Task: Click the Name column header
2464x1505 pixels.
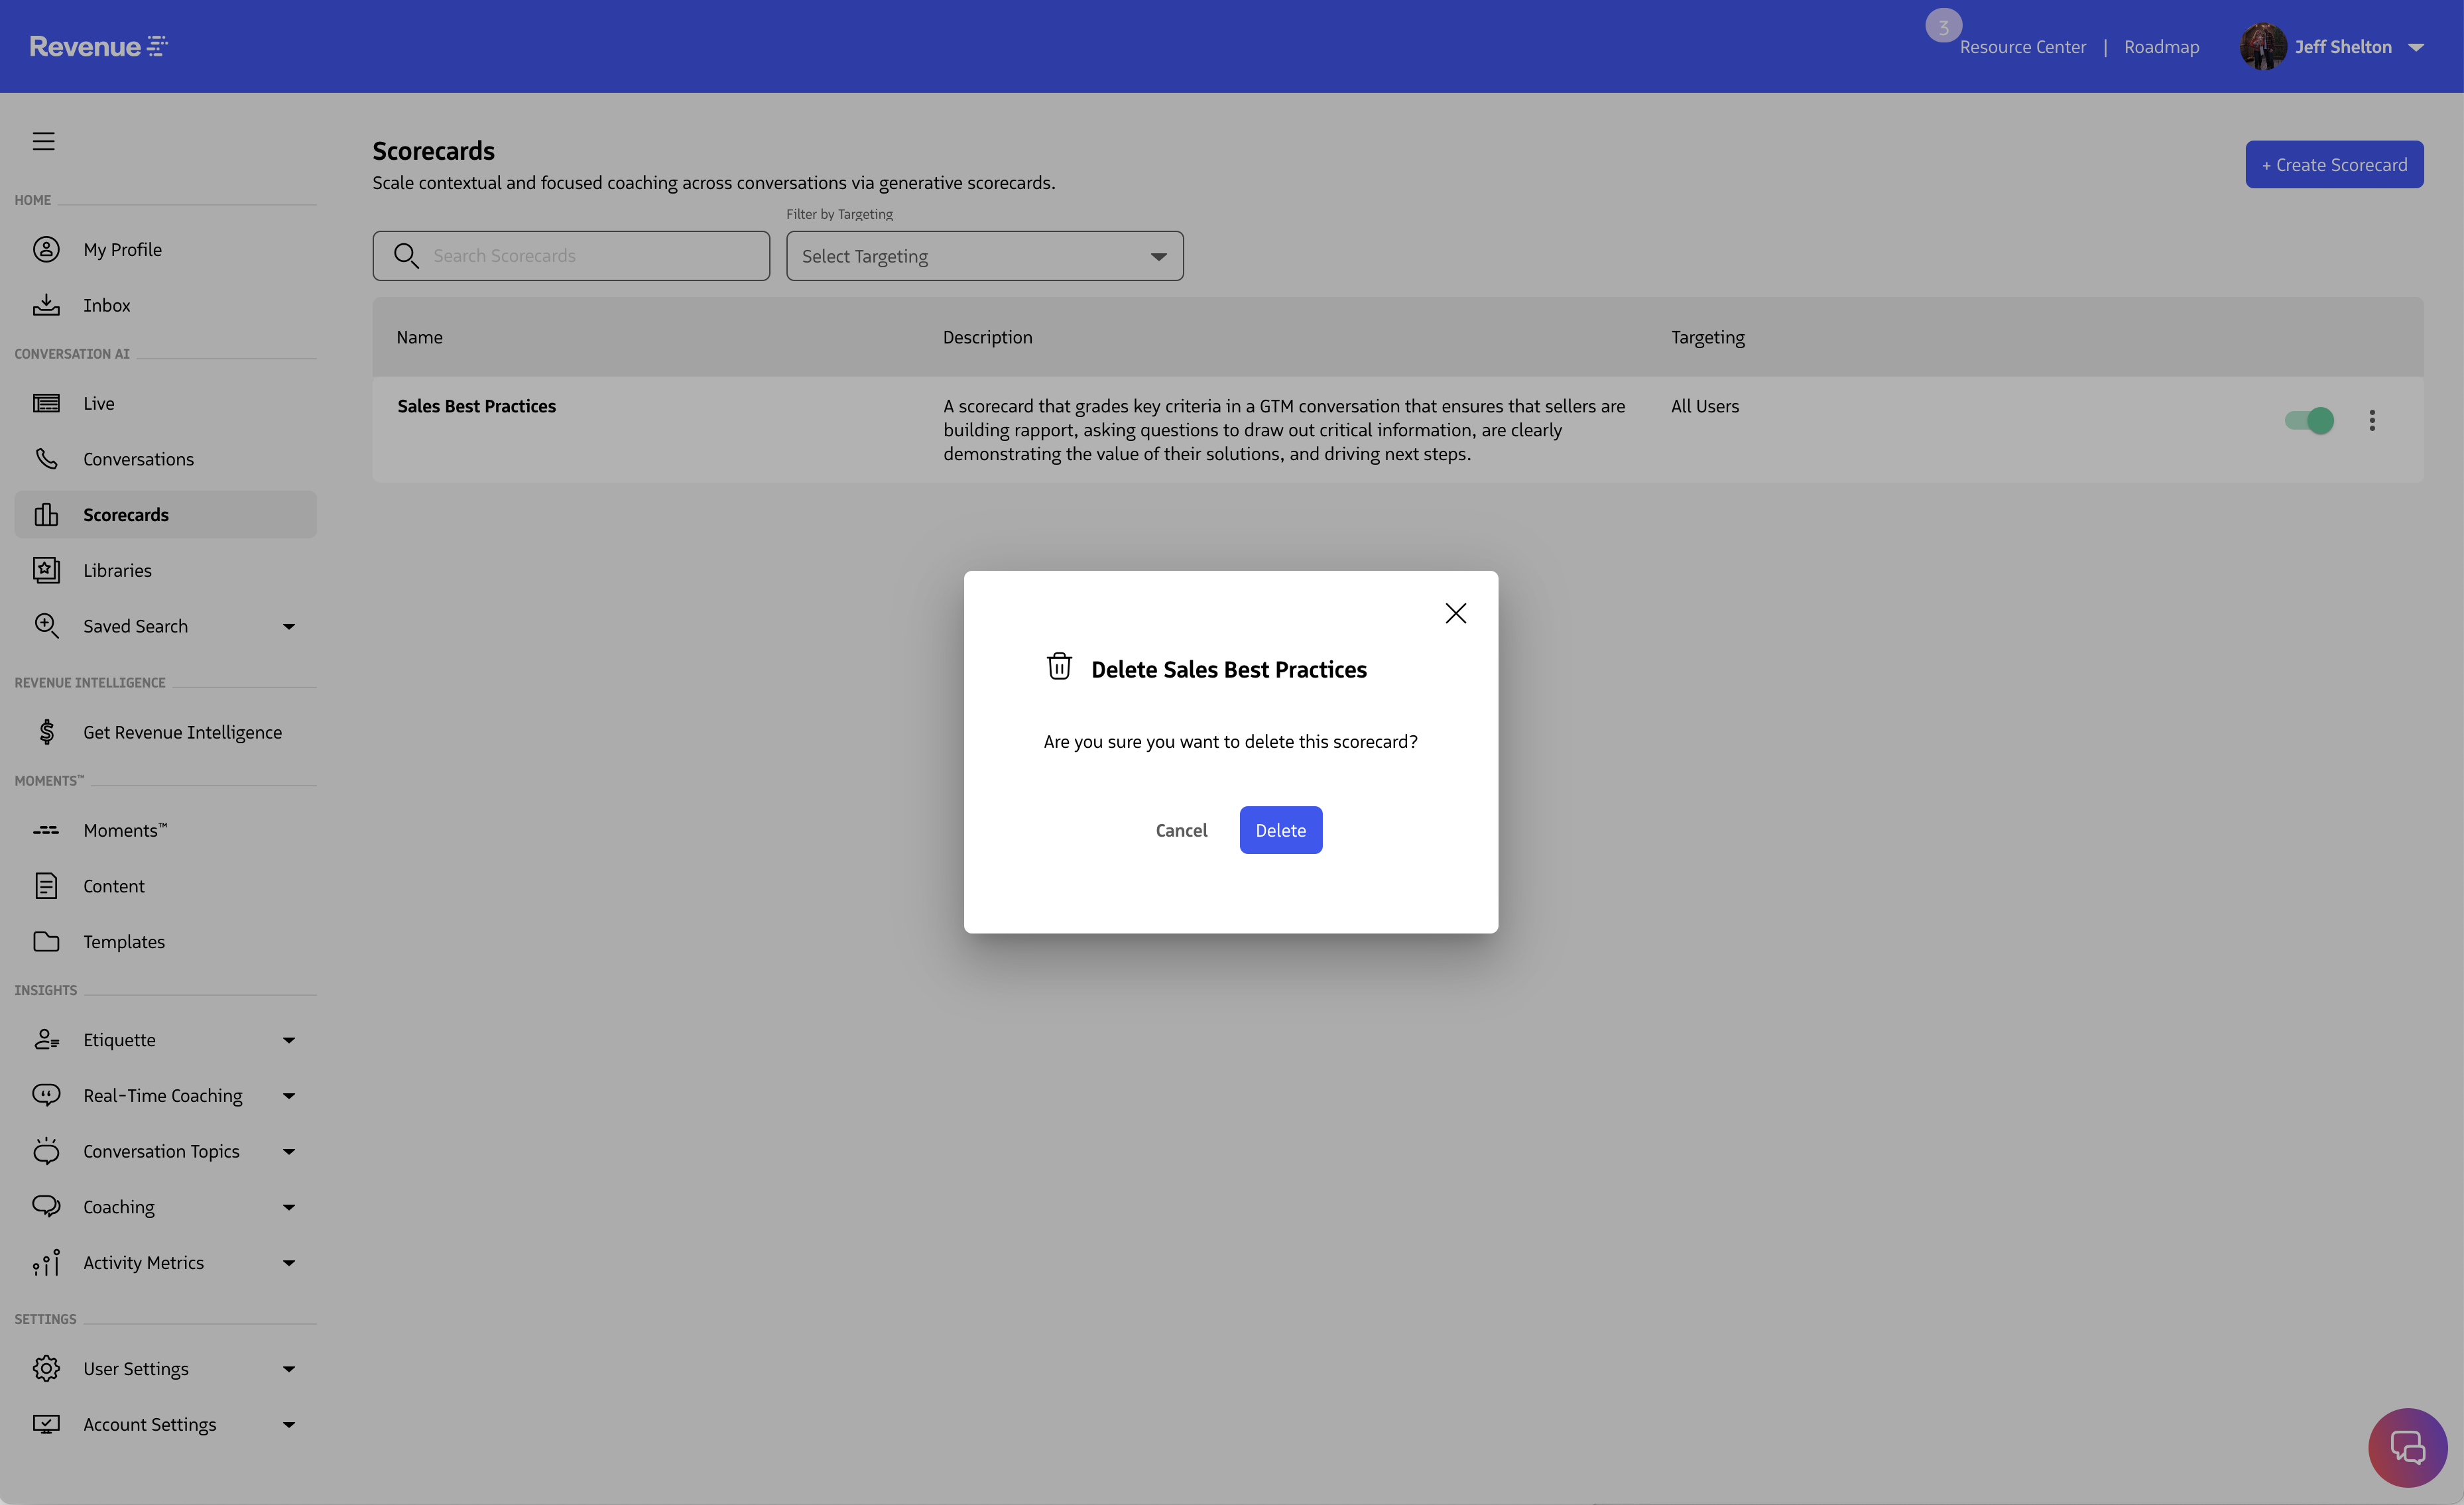Action: (x=419, y=337)
